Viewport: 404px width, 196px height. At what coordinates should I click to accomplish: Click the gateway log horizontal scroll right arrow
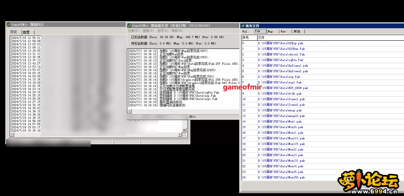(x=180, y=134)
